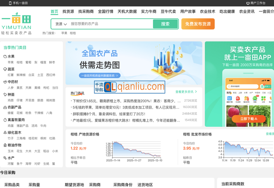The image size is (274, 188).
Task: Click the 水产 category icon
Action: click(5, 158)
